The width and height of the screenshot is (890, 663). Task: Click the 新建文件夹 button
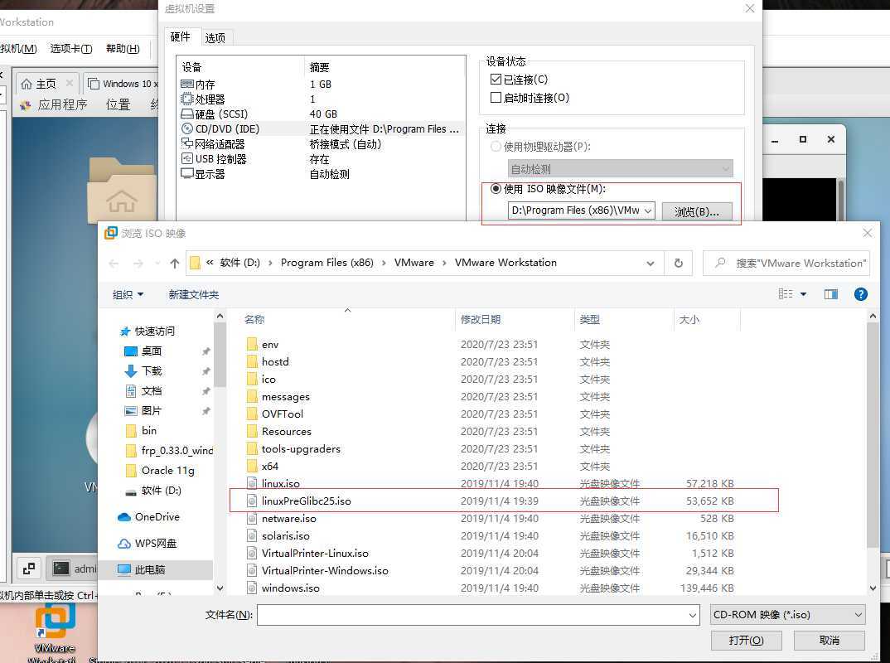tap(194, 294)
